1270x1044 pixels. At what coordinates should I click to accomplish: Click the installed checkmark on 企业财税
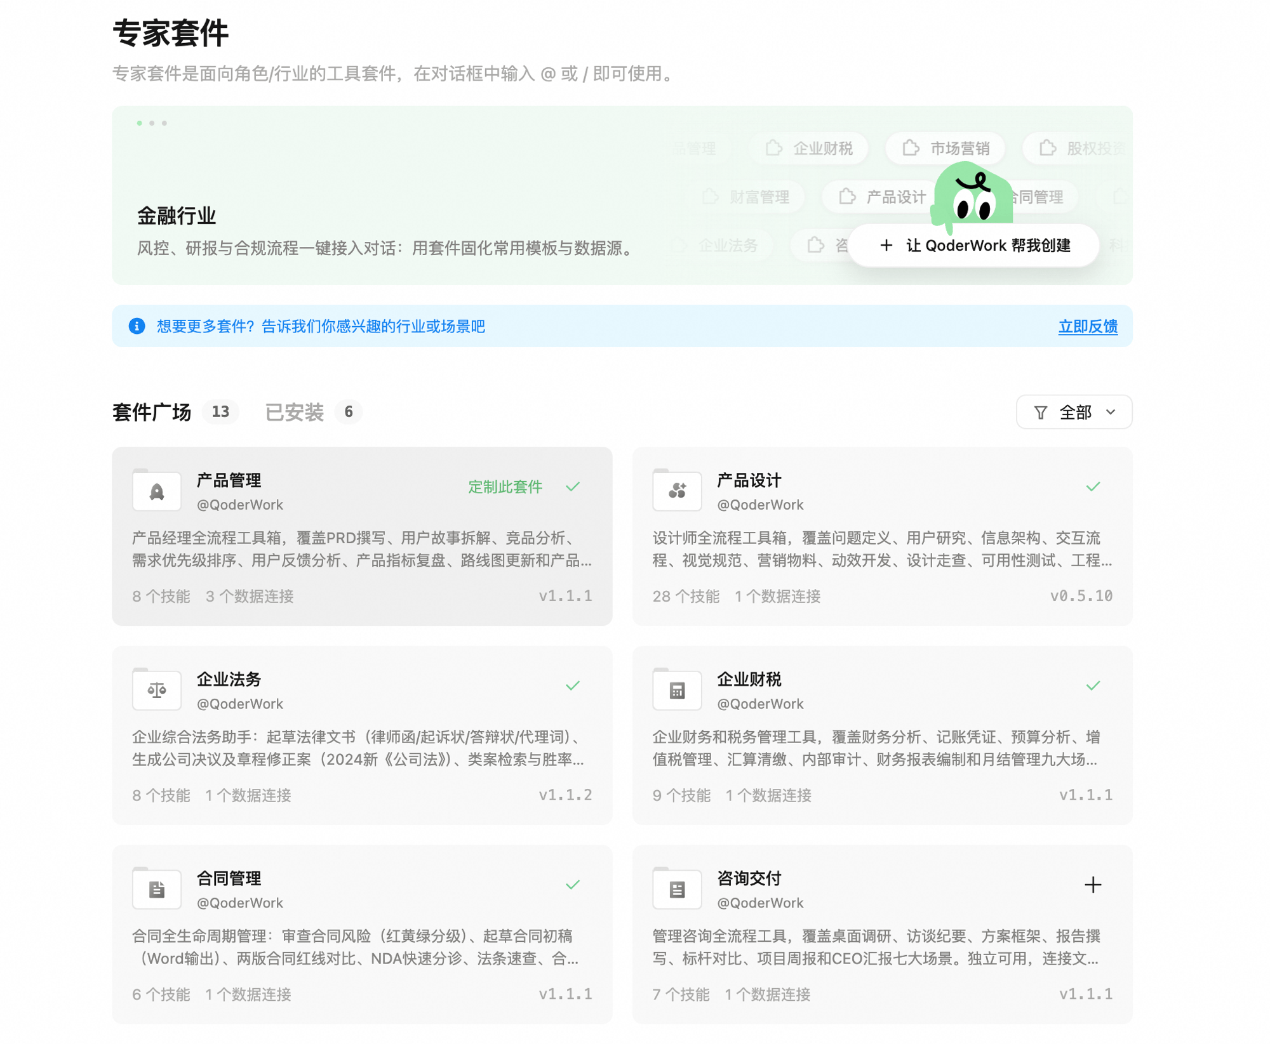point(1093,685)
